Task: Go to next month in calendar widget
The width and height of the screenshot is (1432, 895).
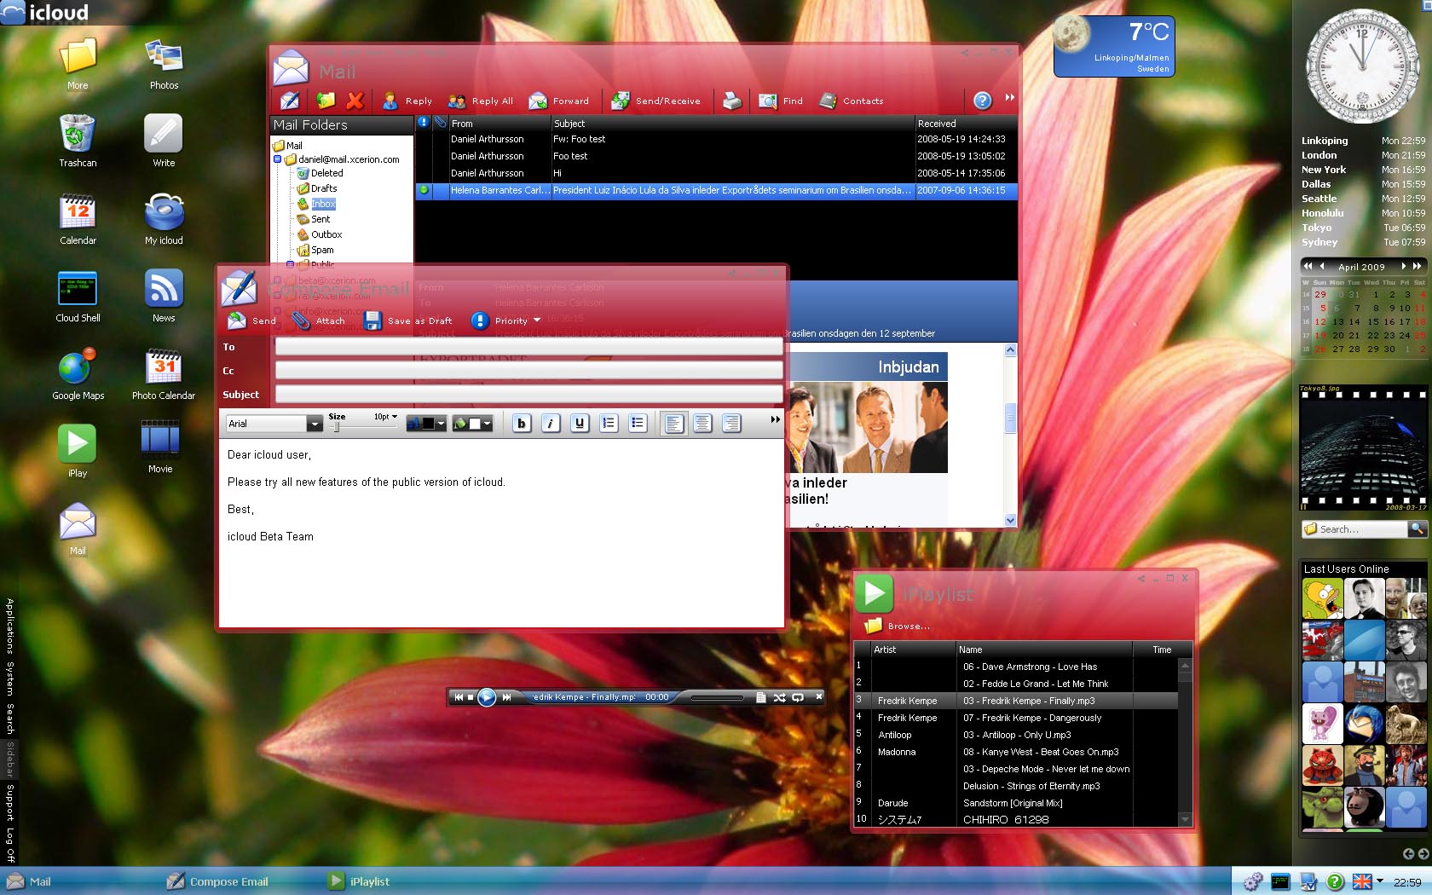Action: 1404,267
